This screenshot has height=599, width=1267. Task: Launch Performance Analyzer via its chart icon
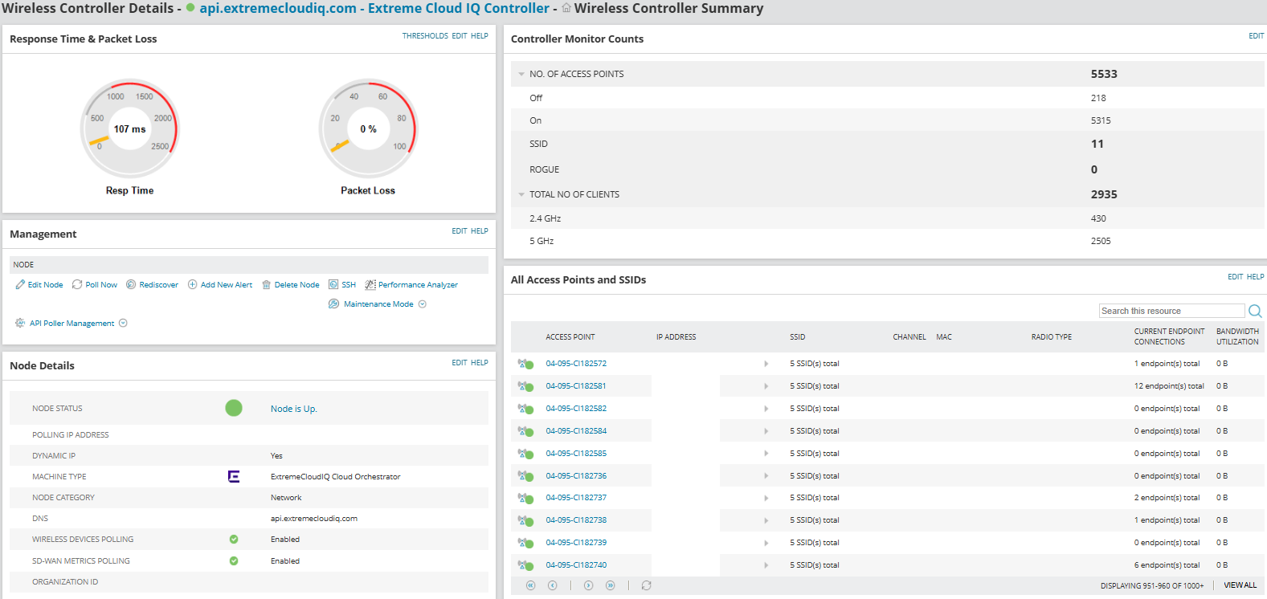click(370, 285)
